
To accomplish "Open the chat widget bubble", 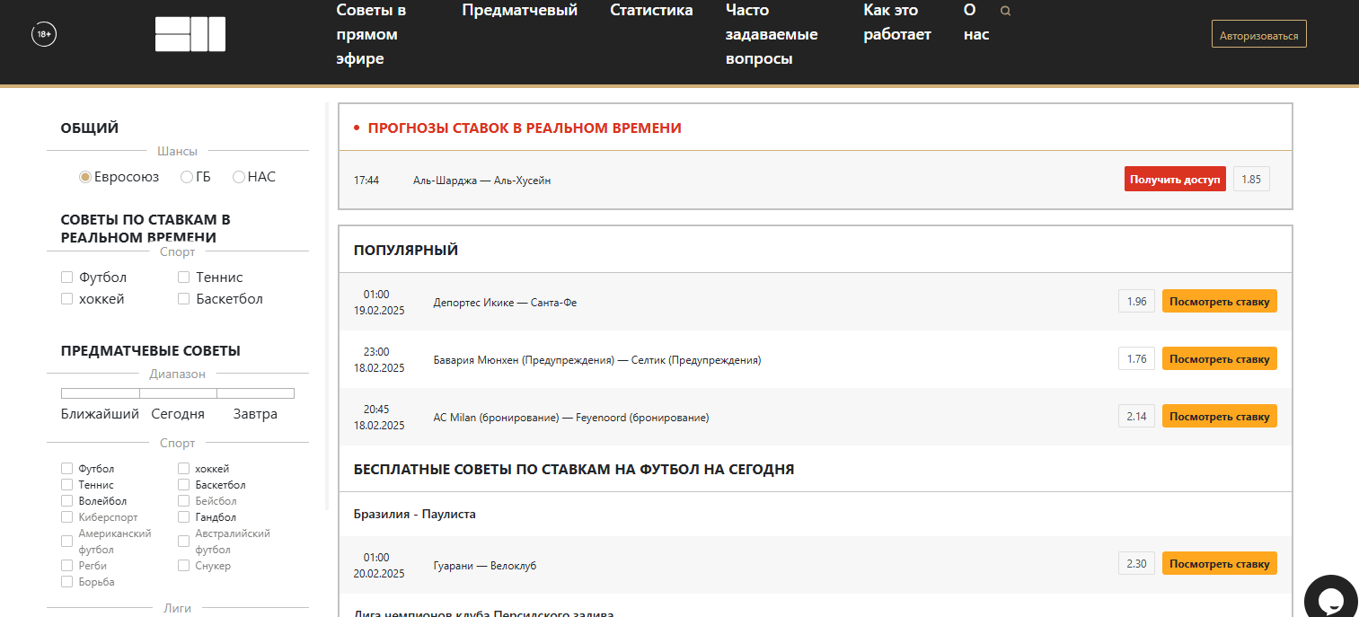I will click(1330, 599).
